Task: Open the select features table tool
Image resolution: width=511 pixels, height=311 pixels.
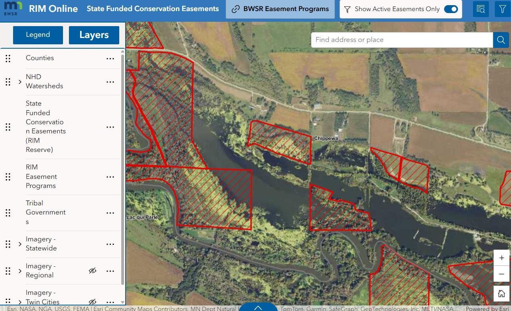Action: click(481, 9)
